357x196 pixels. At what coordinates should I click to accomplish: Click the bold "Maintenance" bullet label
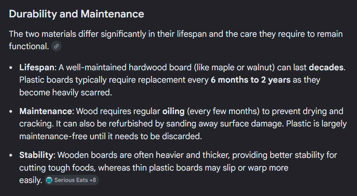pos(45,111)
